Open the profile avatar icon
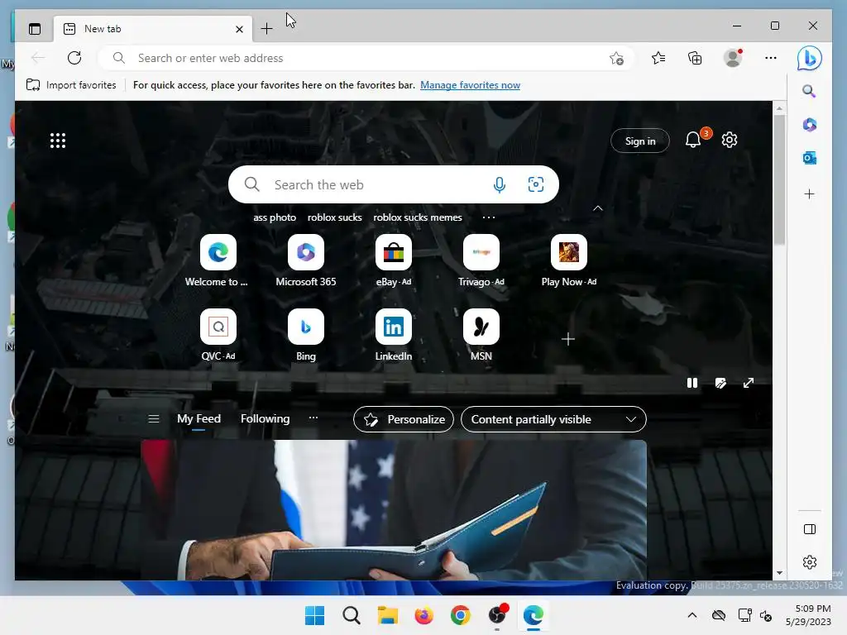 (733, 58)
